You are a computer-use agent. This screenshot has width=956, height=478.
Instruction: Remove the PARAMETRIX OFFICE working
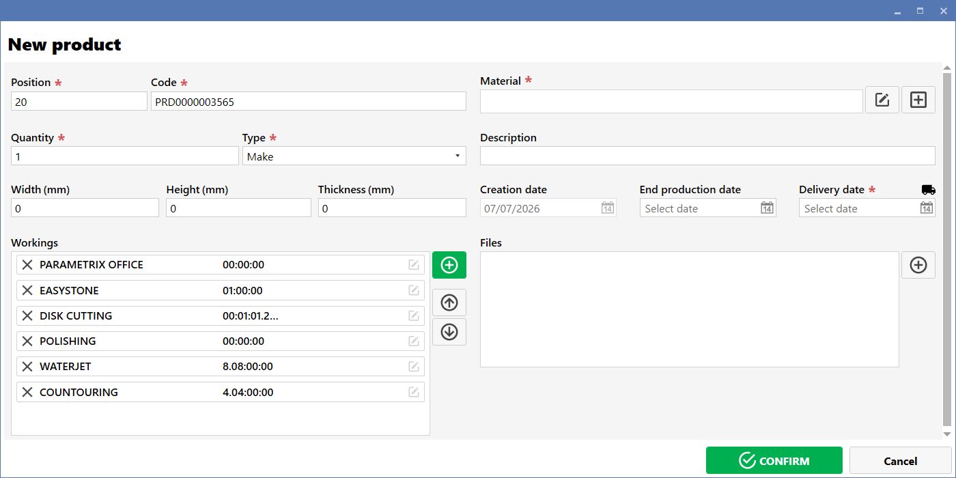tap(27, 265)
